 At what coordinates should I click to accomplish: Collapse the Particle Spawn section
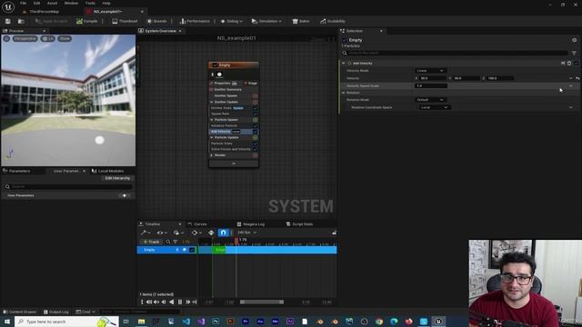coord(212,120)
